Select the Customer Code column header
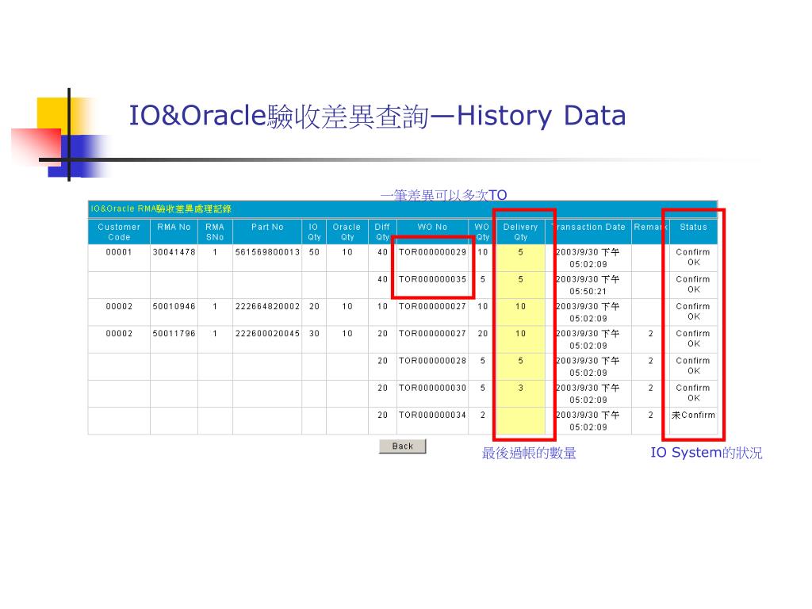This screenshot has height=609, width=812. click(x=119, y=232)
